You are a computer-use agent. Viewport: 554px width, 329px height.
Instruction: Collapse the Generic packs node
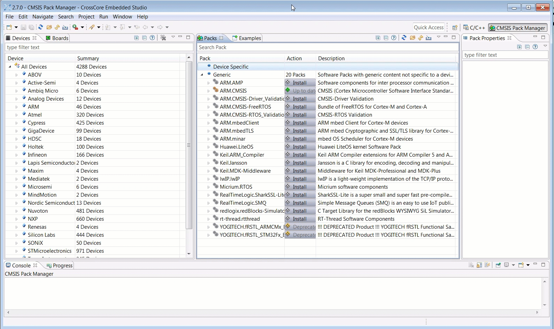[202, 75]
